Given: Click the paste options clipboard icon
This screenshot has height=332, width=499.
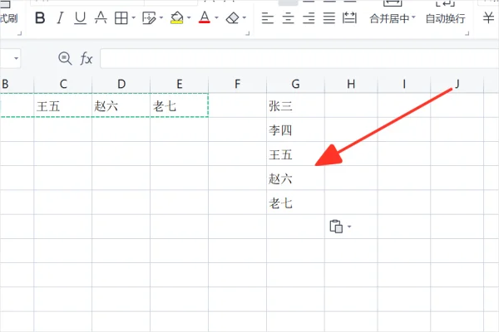Looking at the screenshot, I should click(336, 227).
